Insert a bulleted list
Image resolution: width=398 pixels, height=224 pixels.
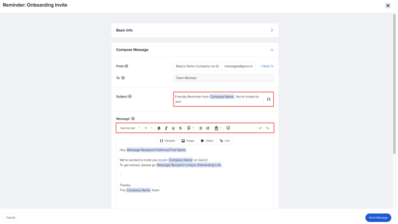[200, 128]
